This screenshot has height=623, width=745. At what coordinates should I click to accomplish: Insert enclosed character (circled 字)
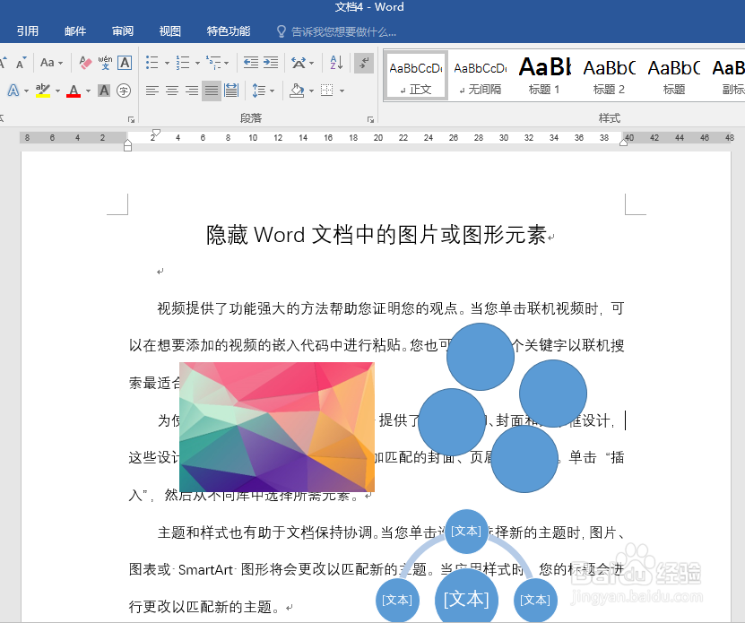point(124,91)
